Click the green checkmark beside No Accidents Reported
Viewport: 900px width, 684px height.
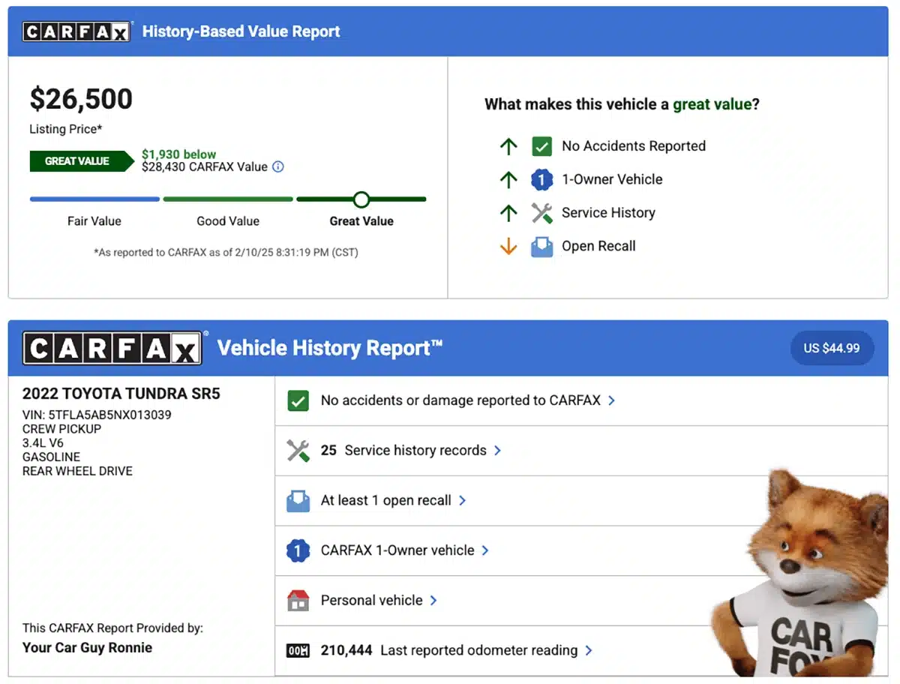tap(541, 146)
